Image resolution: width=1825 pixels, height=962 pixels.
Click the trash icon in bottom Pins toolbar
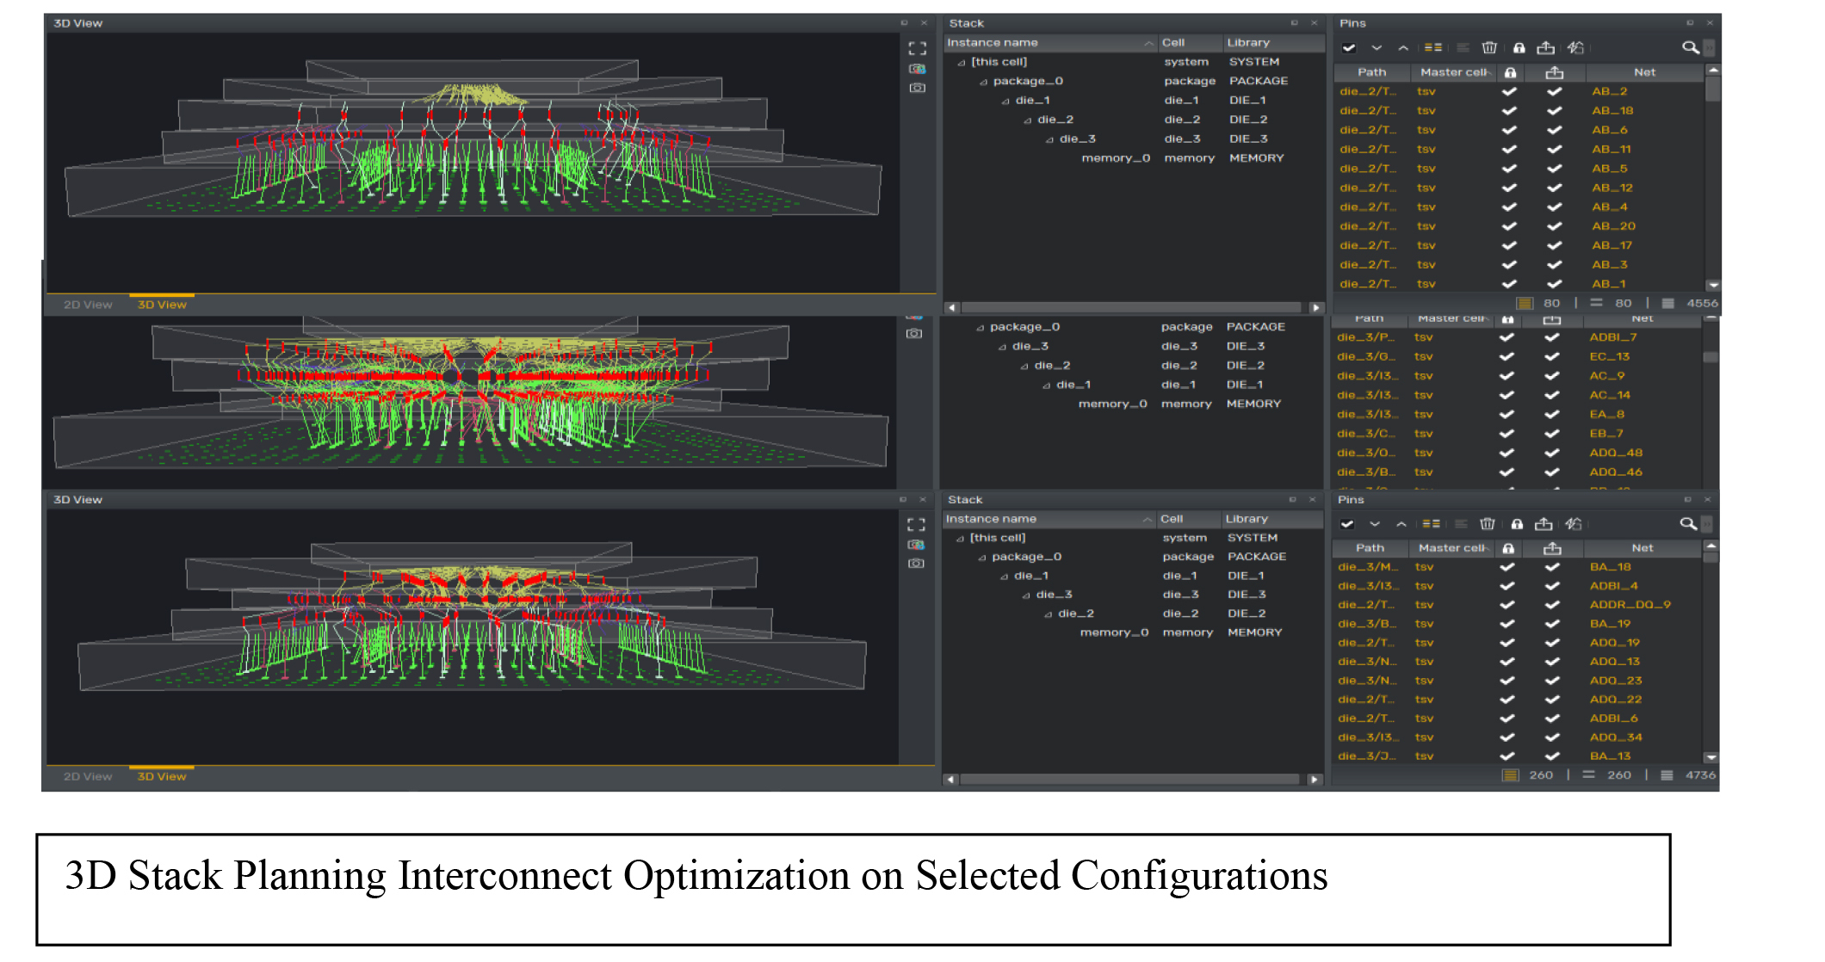pyautogui.click(x=1487, y=524)
